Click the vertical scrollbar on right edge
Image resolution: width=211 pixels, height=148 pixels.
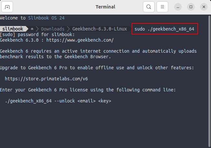click(x=208, y=81)
